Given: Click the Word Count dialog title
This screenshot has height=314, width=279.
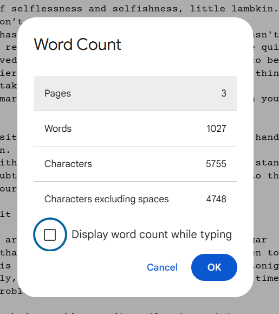Looking at the screenshot, I should [x=77, y=44].
